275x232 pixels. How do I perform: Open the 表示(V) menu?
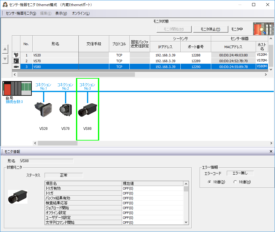tap(61, 13)
